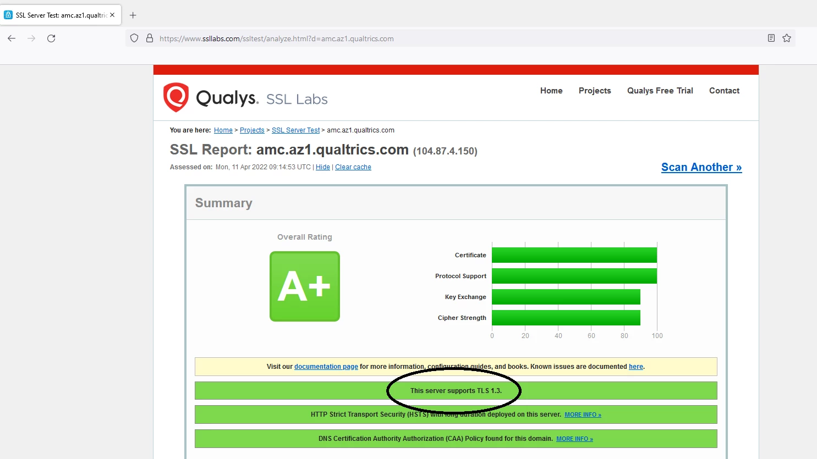Click the Certificate chart label
817x459 pixels.
click(470, 255)
